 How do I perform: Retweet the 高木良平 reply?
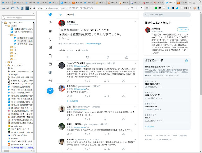86,96
